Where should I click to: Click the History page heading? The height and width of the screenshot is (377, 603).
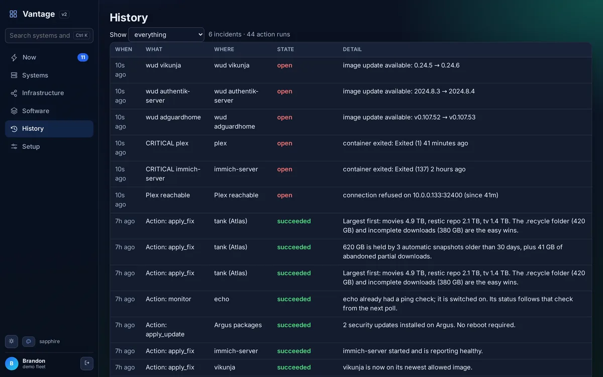coord(129,18)
